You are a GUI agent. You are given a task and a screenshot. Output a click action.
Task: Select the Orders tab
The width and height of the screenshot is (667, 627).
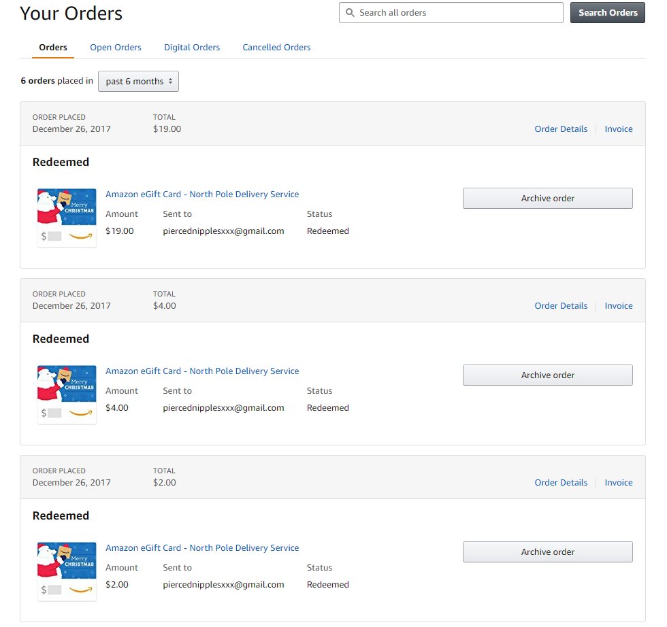tap(53, 47)
